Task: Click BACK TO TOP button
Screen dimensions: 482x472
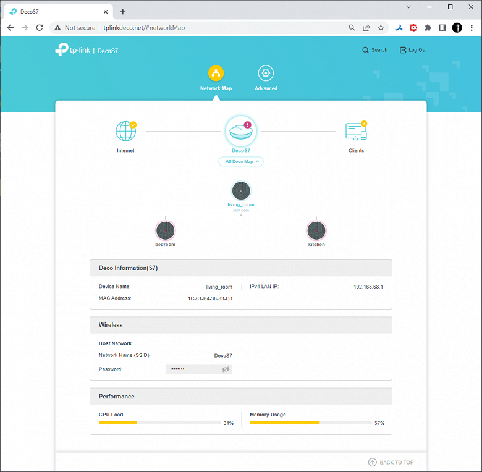Action: (x=391, y=462)
